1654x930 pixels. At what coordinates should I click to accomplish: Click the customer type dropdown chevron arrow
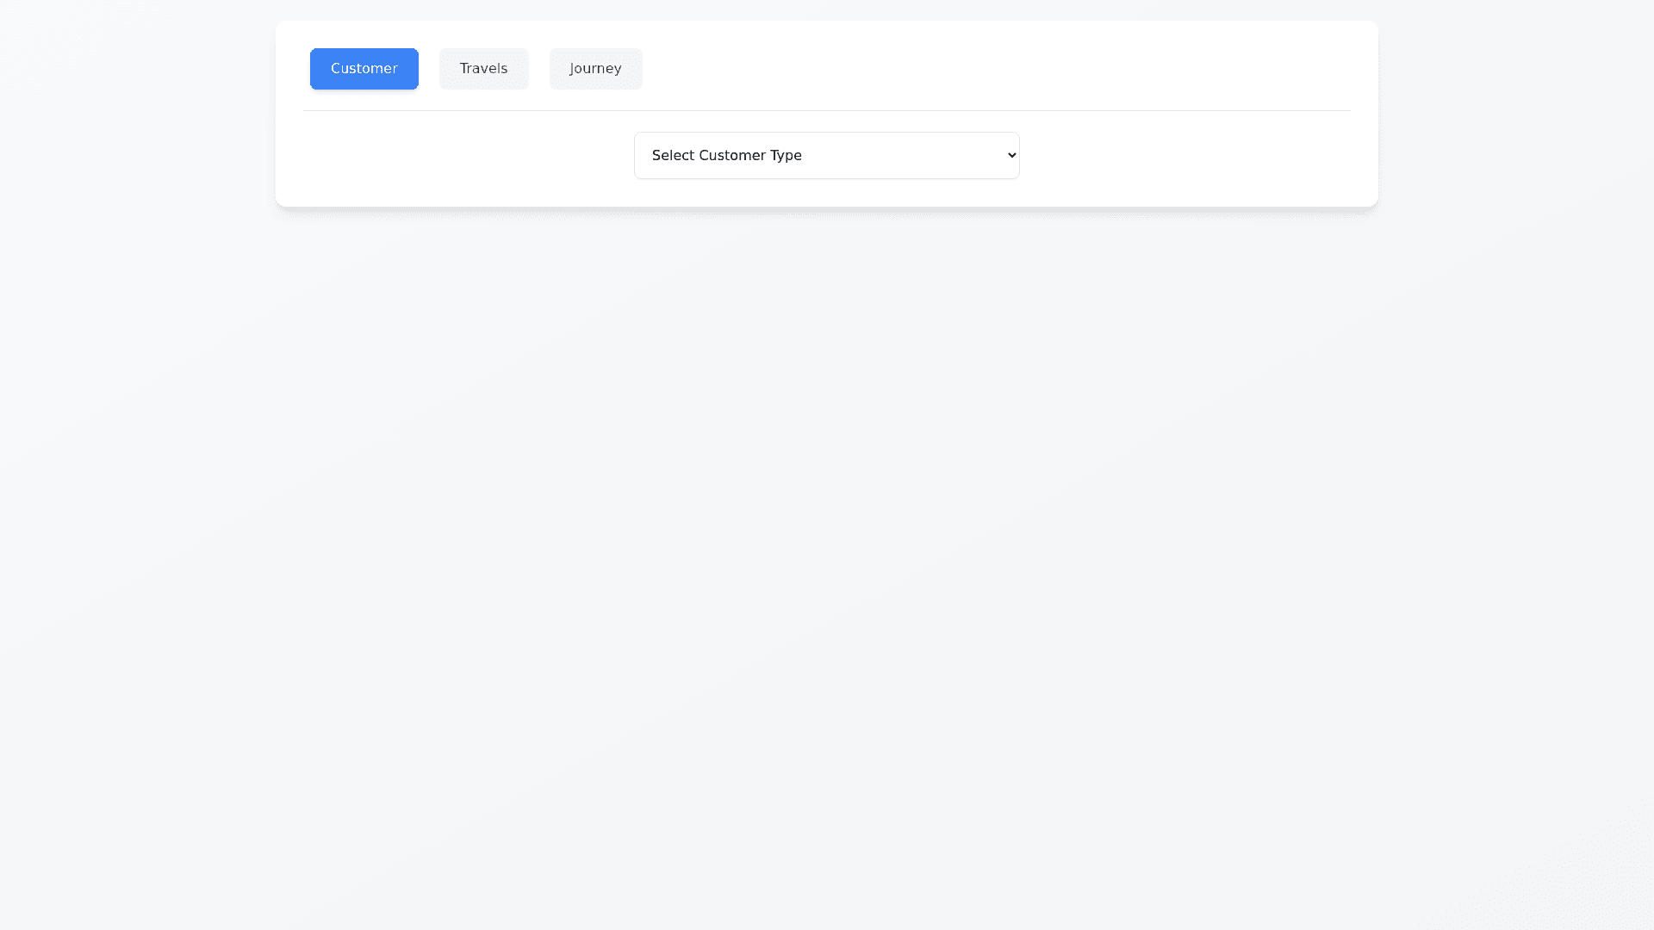pos(1011,156)
